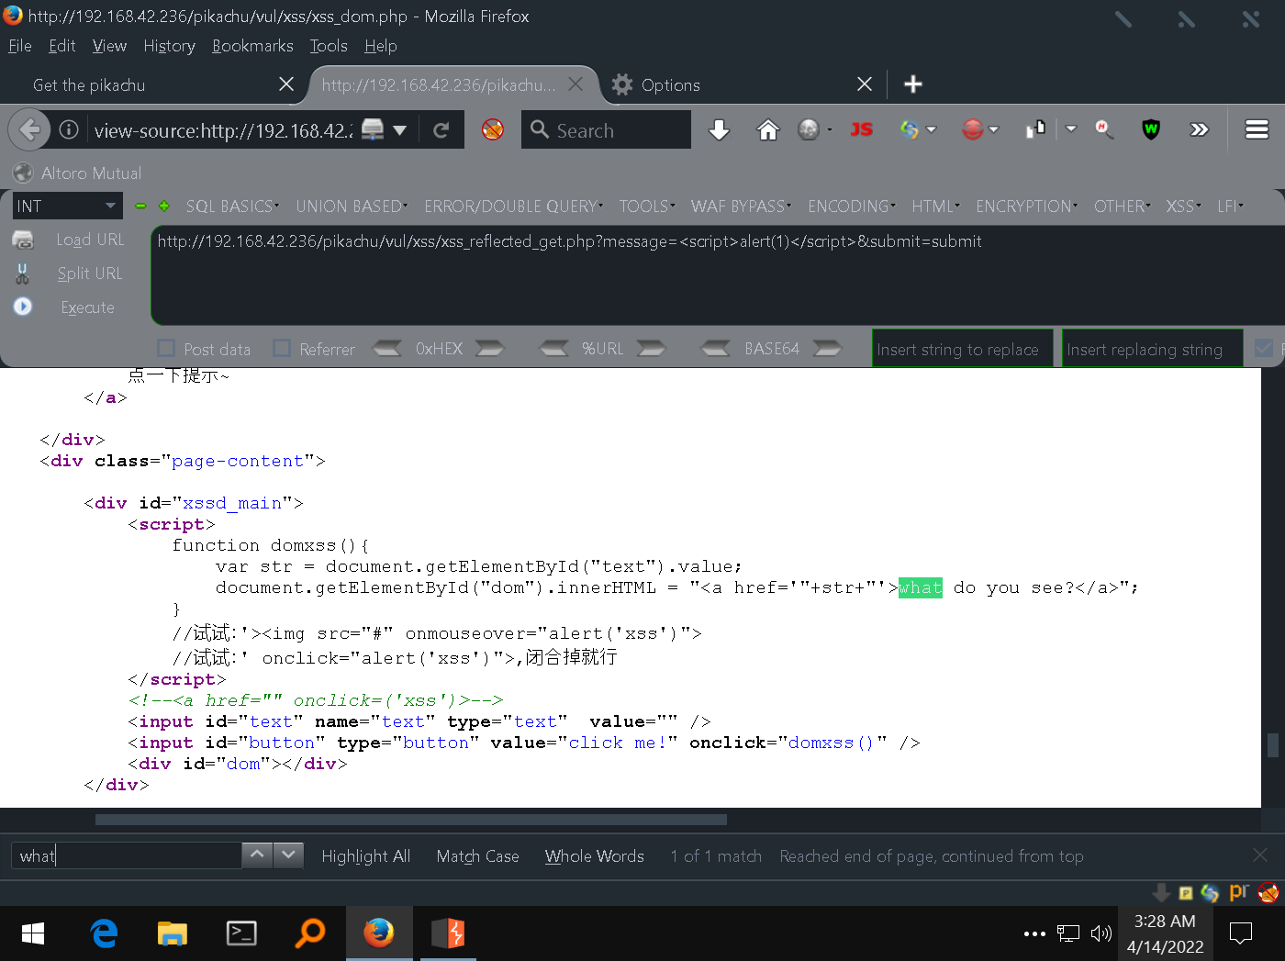Open the File menu
1285x961 pixels.
[19, 46]
